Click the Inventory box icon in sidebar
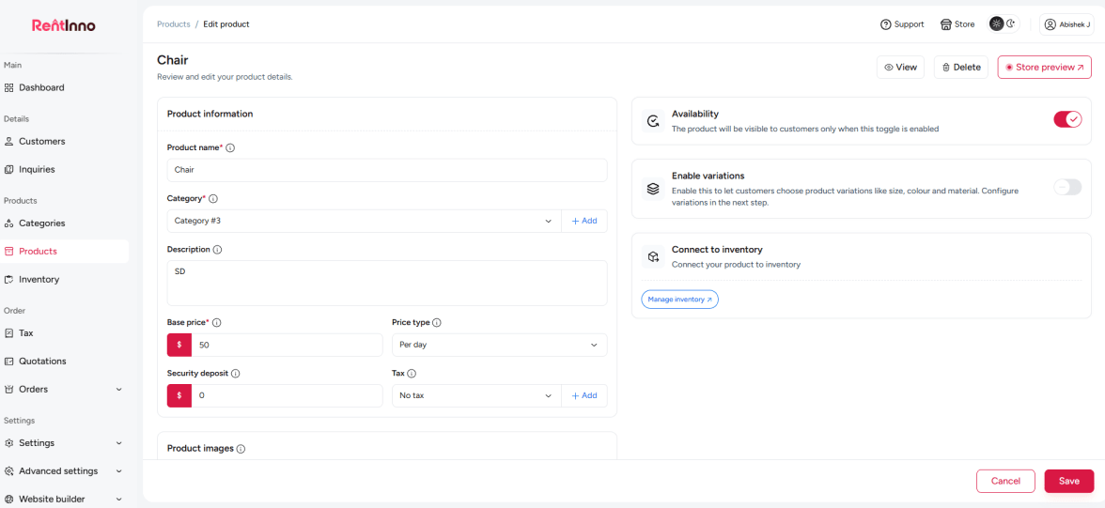The image size is (1105, 508). tap(9, 280)
